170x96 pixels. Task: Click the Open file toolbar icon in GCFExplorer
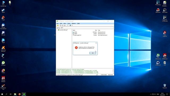pyautogui.click(x=58, y=26)
